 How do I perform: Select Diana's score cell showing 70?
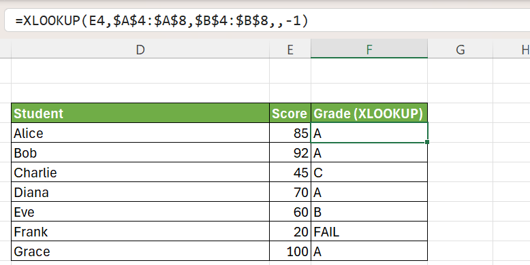tap(290, 192)
